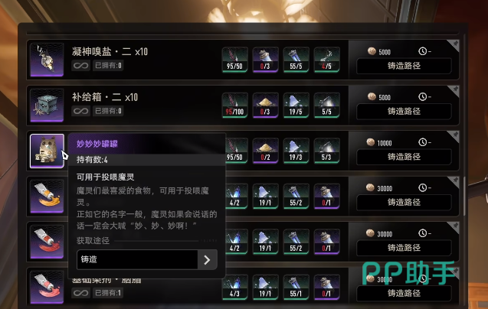Click the infinity badge under 补给箱·二
This screenshot has height=309, width=488.
tap(81, 111)
